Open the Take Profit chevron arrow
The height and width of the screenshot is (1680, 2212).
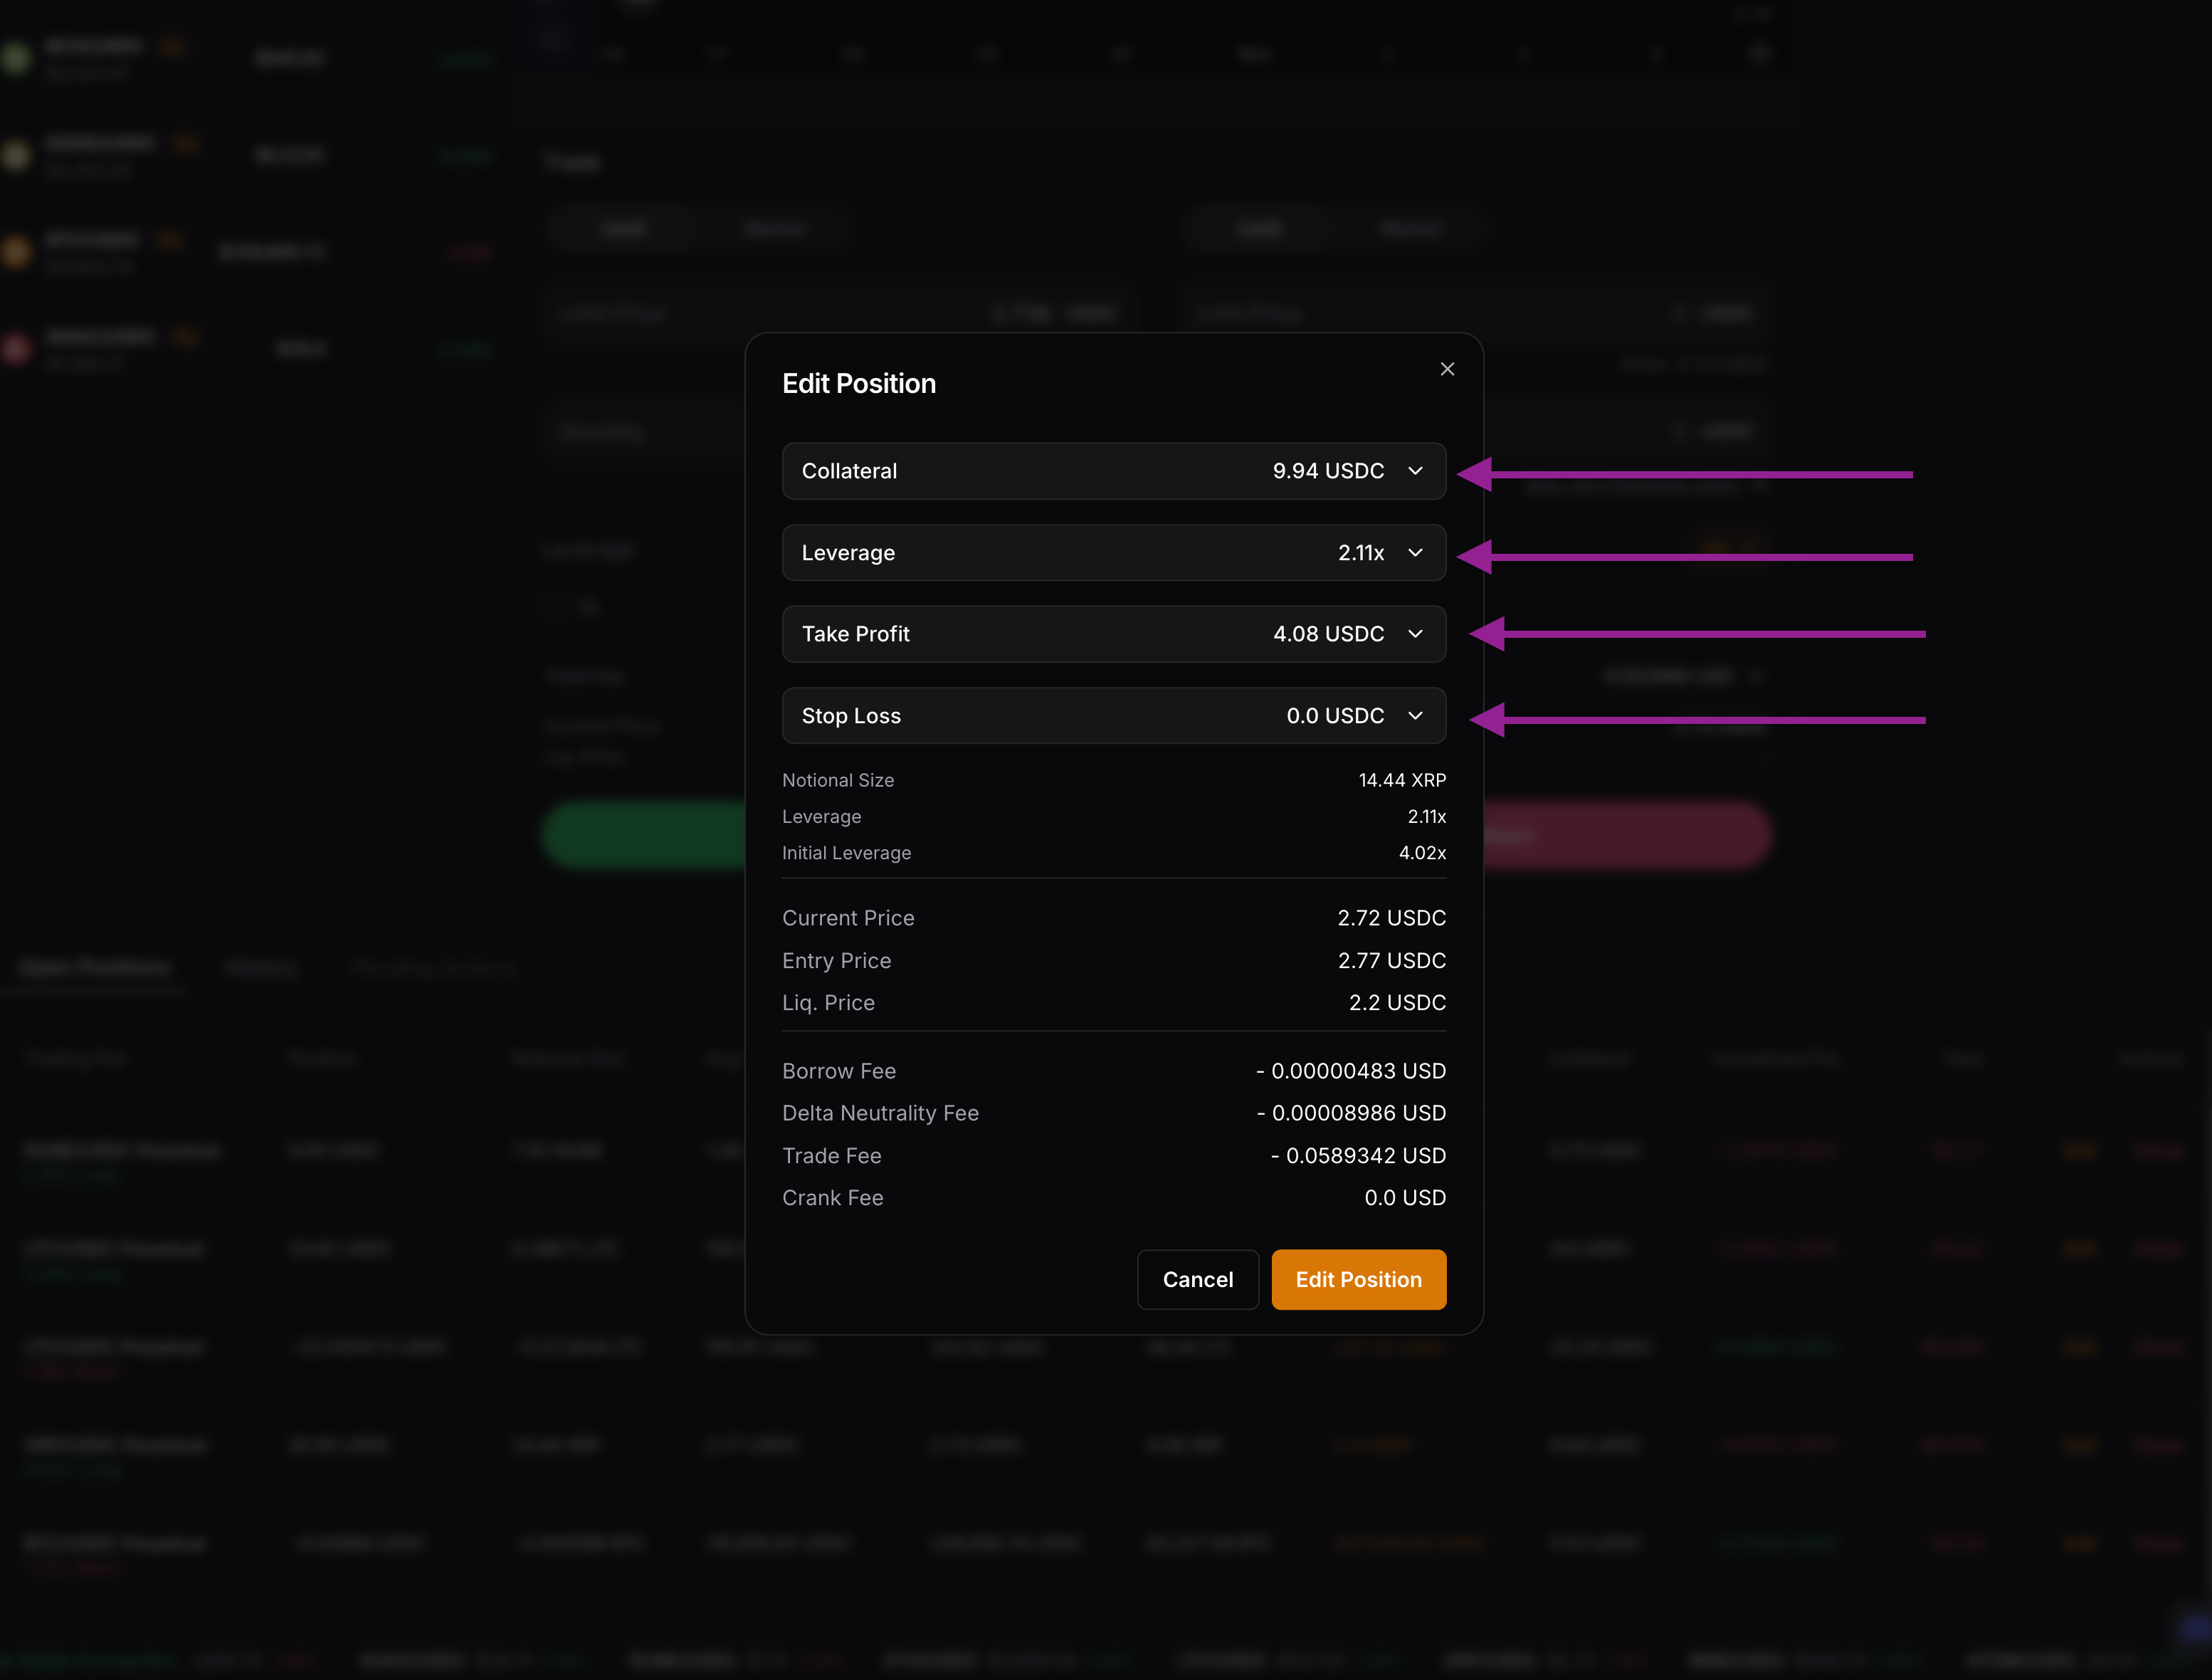[x=1415, y=634]
